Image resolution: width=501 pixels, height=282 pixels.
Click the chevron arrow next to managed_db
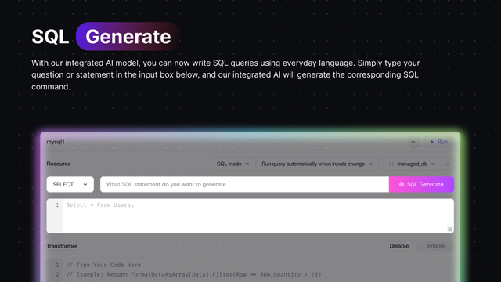(433, 164)
